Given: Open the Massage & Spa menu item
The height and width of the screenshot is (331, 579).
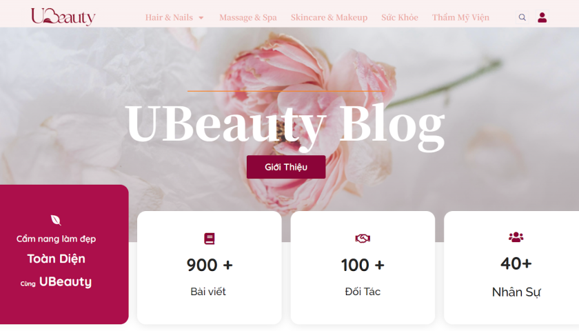Looking at the screenshot, I should (x=247, y=17).
